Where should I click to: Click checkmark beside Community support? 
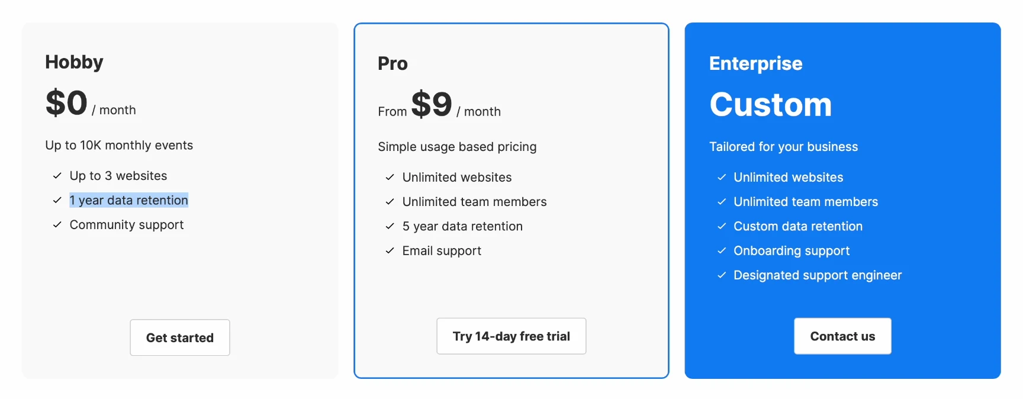coord(57,224)
